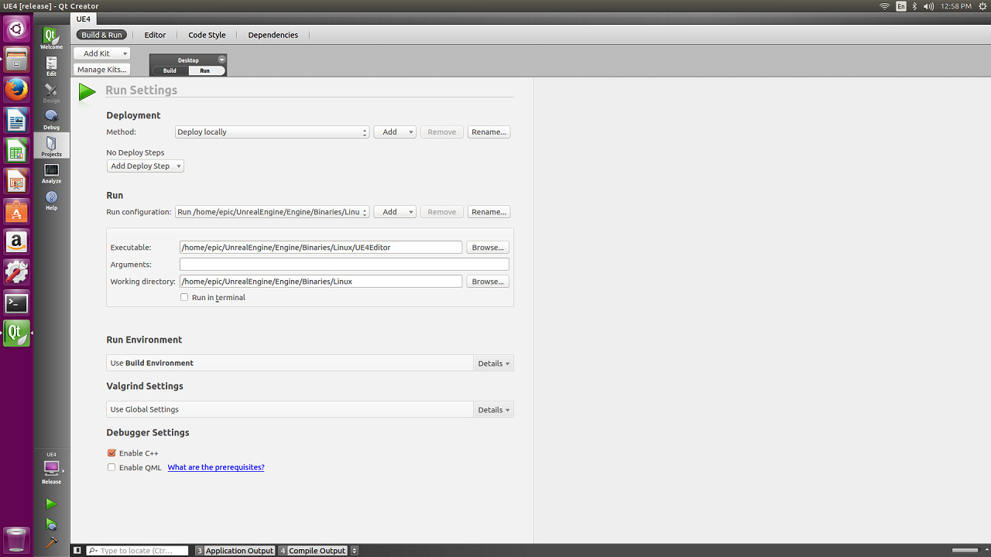Viewport: 991px width, 557px height.
Task: Open Help mode in Qt Creator
Action: [x=51, y=200]
